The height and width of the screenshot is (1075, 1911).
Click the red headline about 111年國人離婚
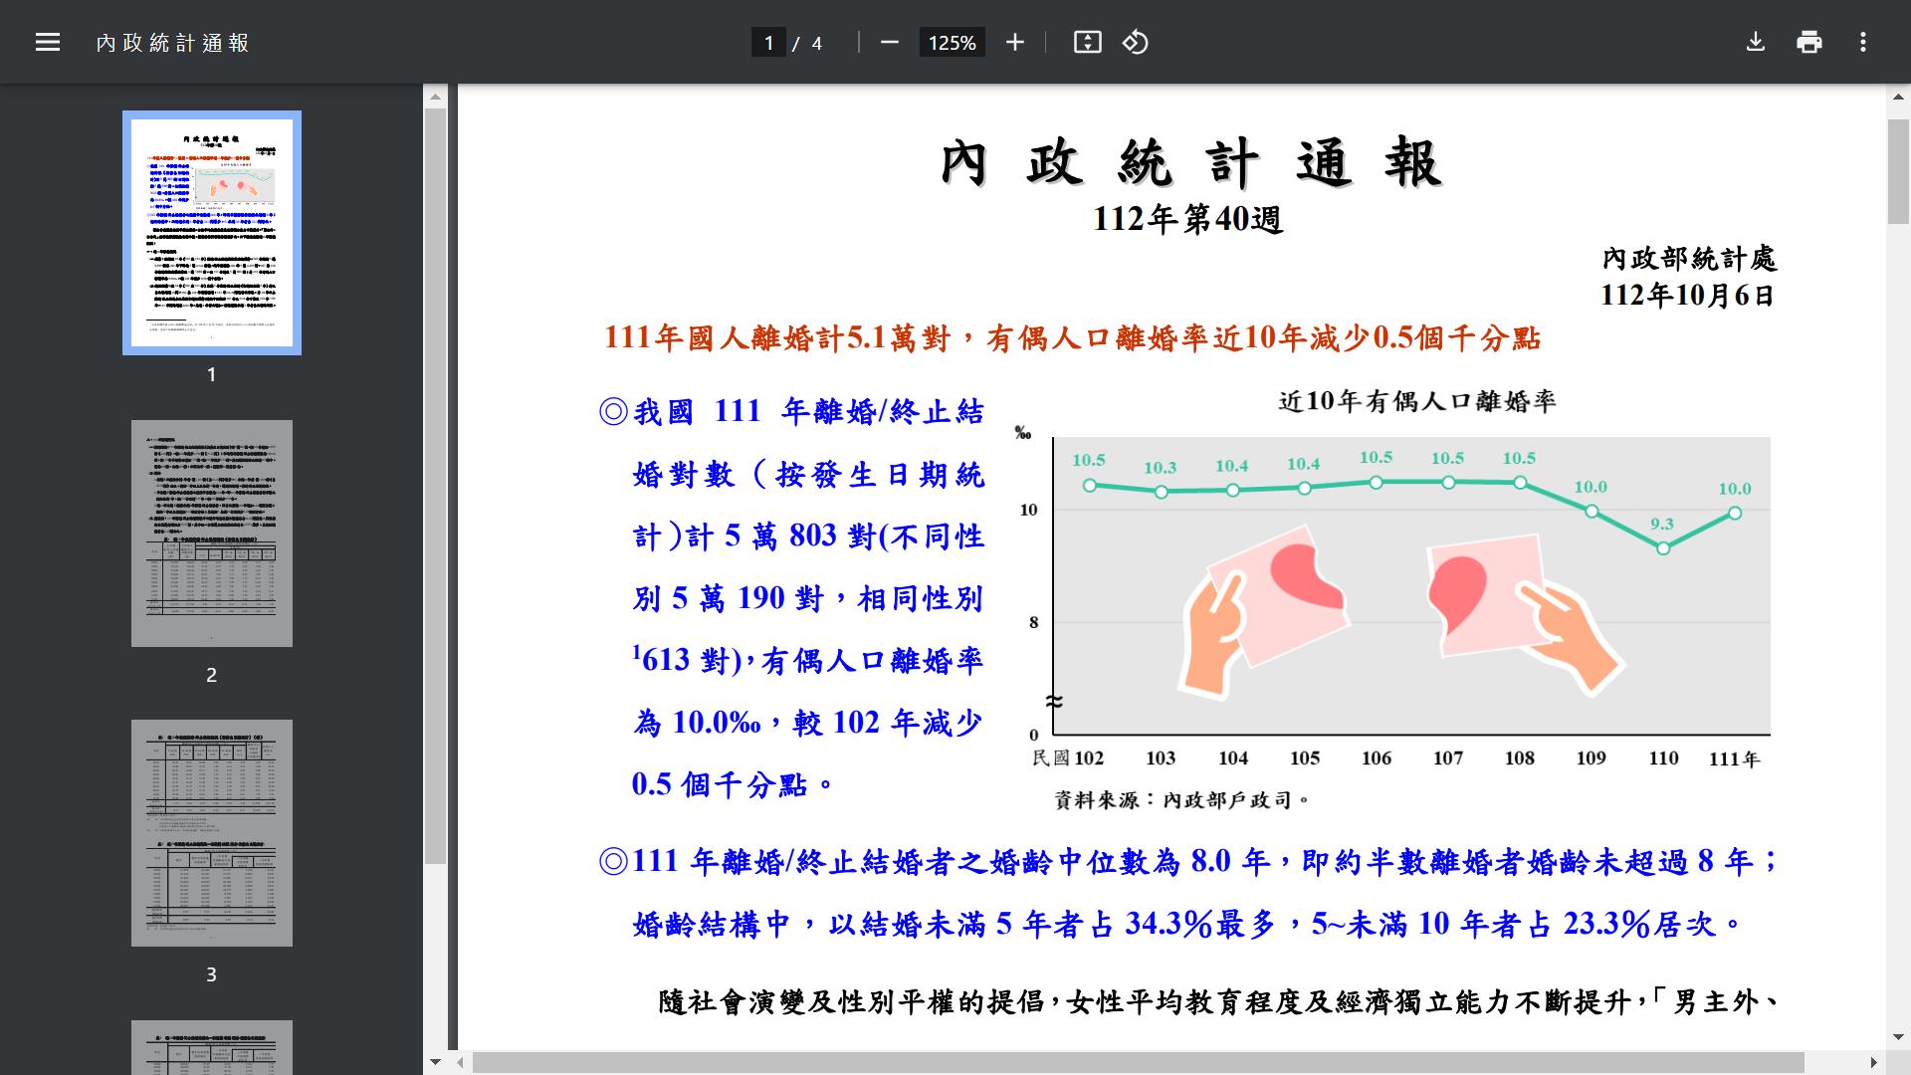(1073, 338)
